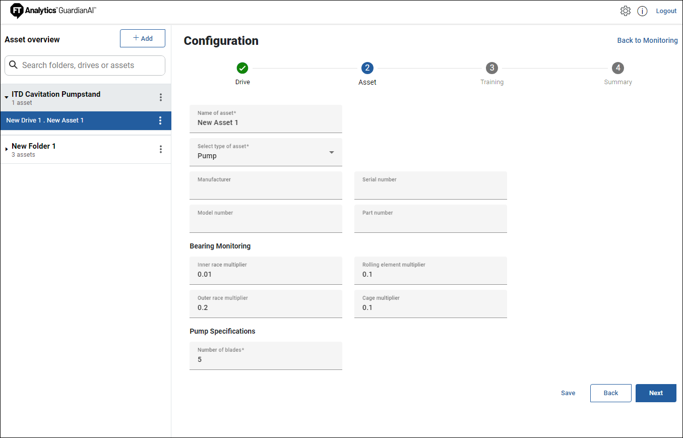Open ITD Cavitation Pumpstand options menu
The width and height of the screenshot is (683, 438).
tap(161, 97)
